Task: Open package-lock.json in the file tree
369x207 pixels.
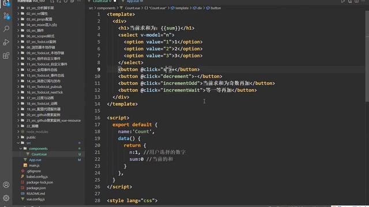Action: 40,183
